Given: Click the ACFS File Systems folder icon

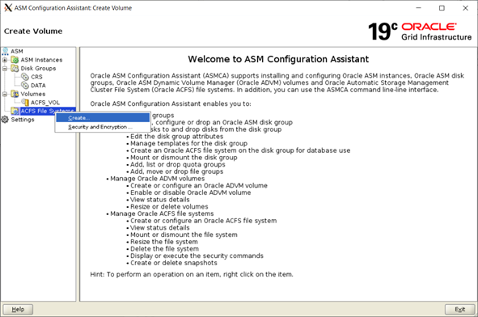Looking at the screenshot, I should [15, 111].
